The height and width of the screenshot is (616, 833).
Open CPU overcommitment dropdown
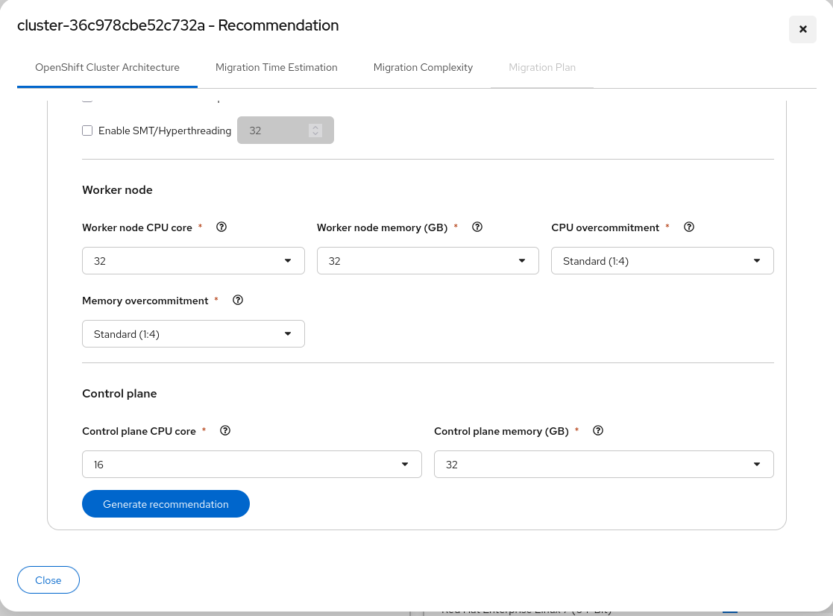pyautogui.click(x=662, y=261)
